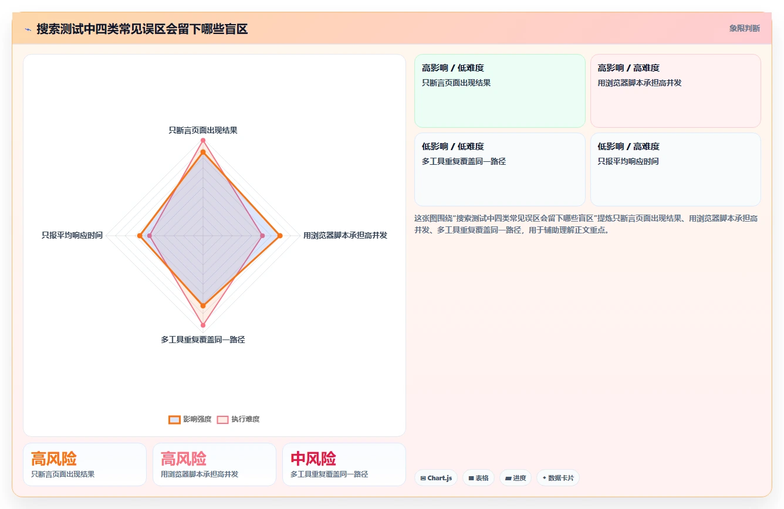
Task: Select the pink 高风险 card for 用浏览器脚本承担高并发
Action: [214, 464]
